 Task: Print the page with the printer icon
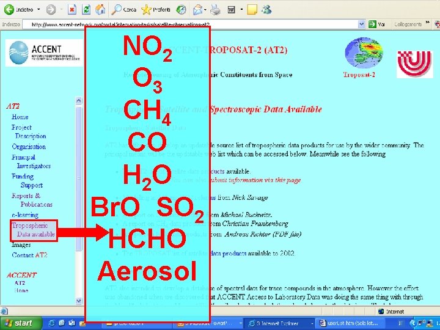pos(215,10)
